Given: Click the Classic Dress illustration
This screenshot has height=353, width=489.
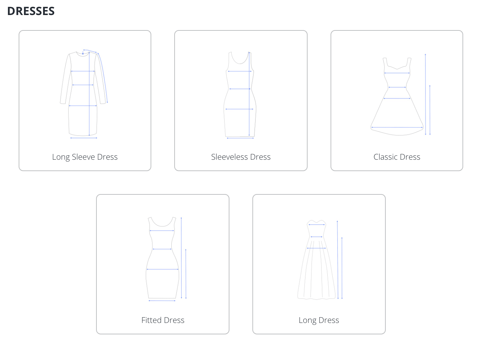Looking at the screenshot, I should pyautogui.click(x=400, y=95).
